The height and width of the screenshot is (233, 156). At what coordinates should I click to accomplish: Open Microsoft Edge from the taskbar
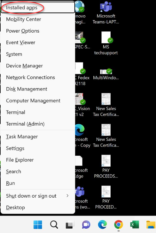coord(102,224)
